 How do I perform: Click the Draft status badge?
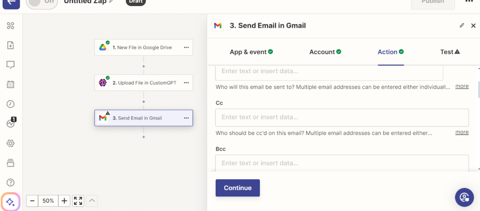pos(135,2)
